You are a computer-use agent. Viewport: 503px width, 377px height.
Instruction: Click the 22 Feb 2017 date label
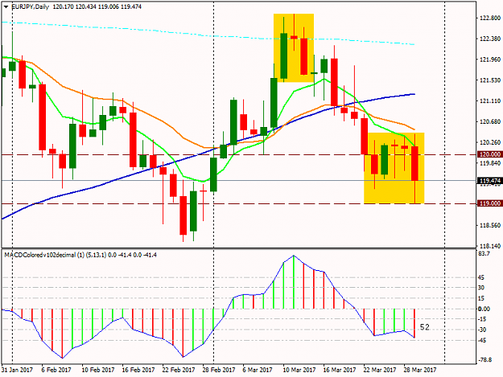179,370
